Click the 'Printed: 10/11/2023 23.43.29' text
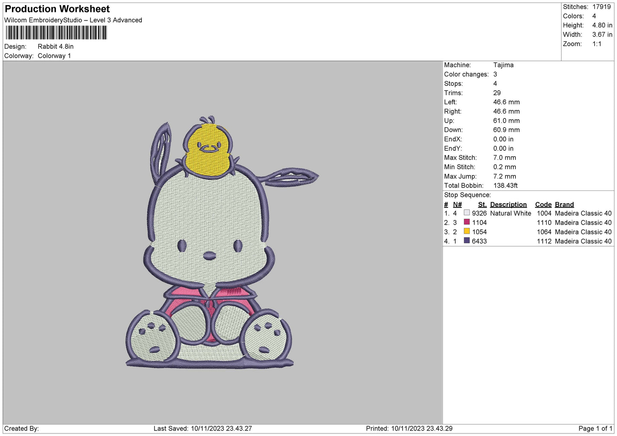Image resolution: width=617 pixels, height=436 pixels. [409, 428]
